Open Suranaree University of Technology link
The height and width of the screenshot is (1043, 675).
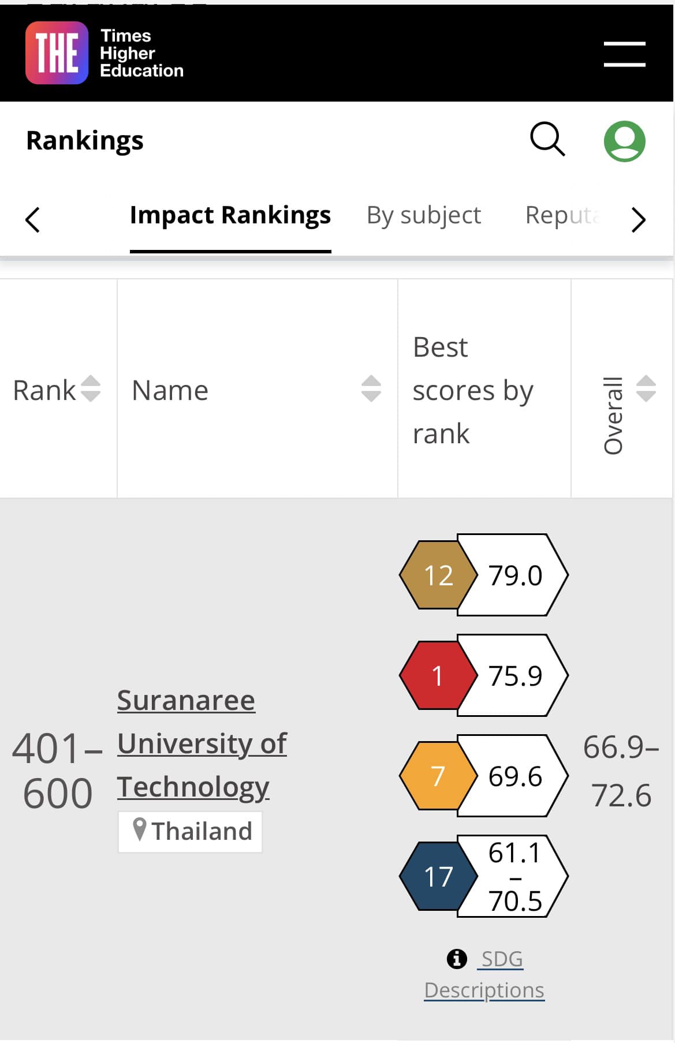pos(202,743)
